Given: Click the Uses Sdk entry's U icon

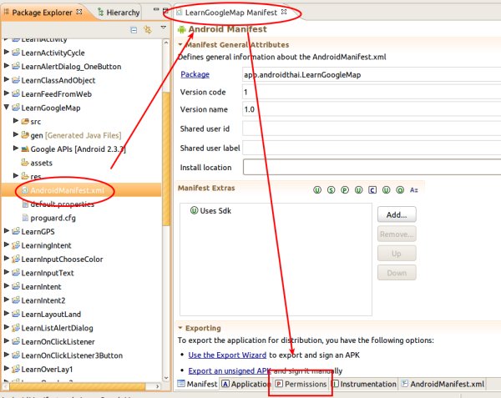Looking at the screenshot, I should pos(194,210).
